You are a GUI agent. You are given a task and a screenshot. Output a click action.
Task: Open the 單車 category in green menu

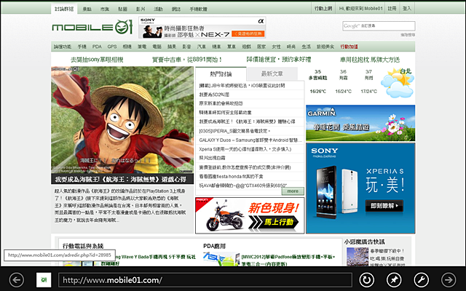(232, 47)
